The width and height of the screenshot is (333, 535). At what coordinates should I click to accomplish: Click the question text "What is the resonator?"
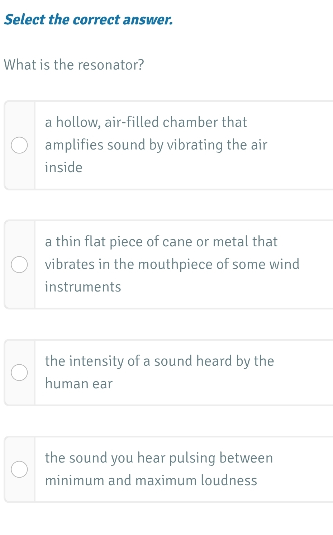tap(74, 65)
